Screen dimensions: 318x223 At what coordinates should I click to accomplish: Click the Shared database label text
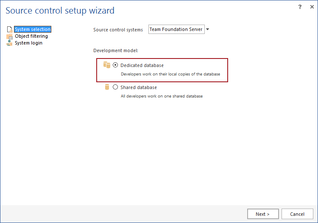tap(139, 87)
